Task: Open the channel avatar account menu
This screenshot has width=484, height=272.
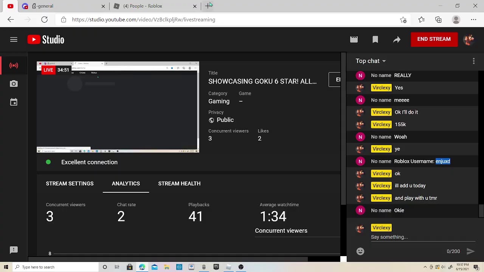Action: [x=469, y=39]
